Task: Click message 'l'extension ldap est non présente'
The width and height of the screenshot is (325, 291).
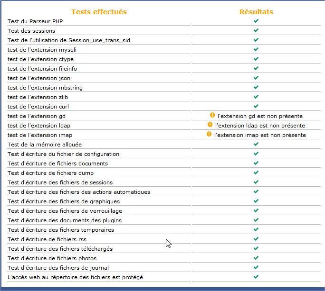Action: click(260, 126)
